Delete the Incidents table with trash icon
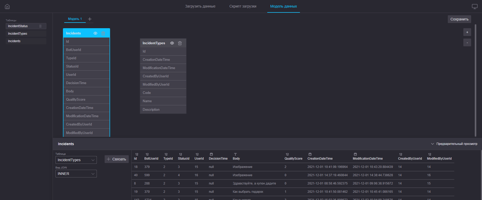This screenshot has width=482, height=200. pyautogui.click(x=103, y=33)
